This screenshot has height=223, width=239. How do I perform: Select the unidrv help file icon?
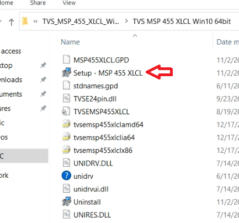click(x=66, y=176)
